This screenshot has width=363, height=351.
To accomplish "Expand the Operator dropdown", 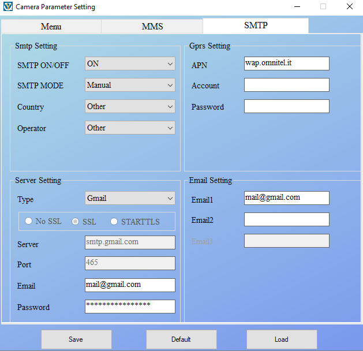I will pos(130,128).
